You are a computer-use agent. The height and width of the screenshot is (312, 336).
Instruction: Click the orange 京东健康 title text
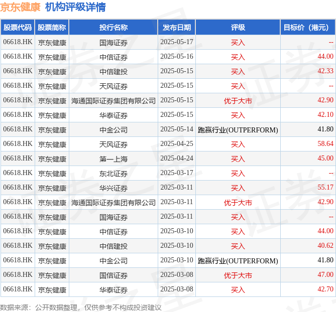click(20, 7)
